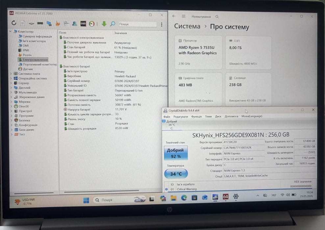Click the Refresh icon in AIDA64 toolbar
325x230 pixels.
pos(14,23)
